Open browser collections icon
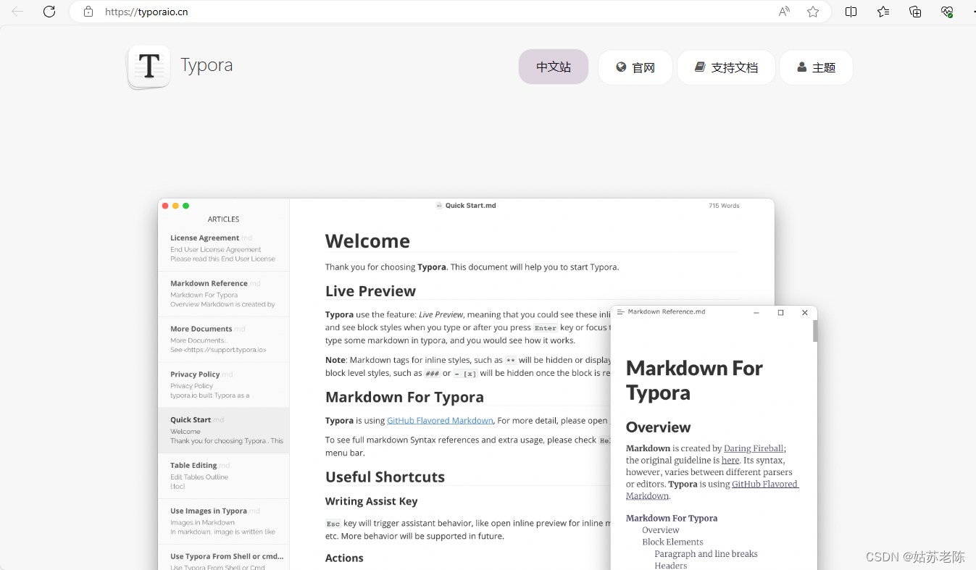 pos(915,12)
